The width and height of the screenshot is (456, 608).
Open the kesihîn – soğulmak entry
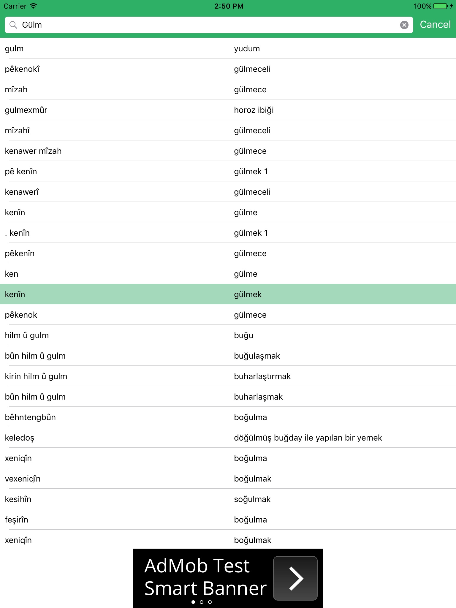click(228, 499)
